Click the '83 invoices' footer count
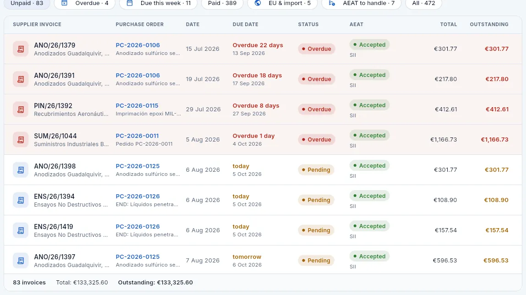The image size is (526, 295). point(29,283)
